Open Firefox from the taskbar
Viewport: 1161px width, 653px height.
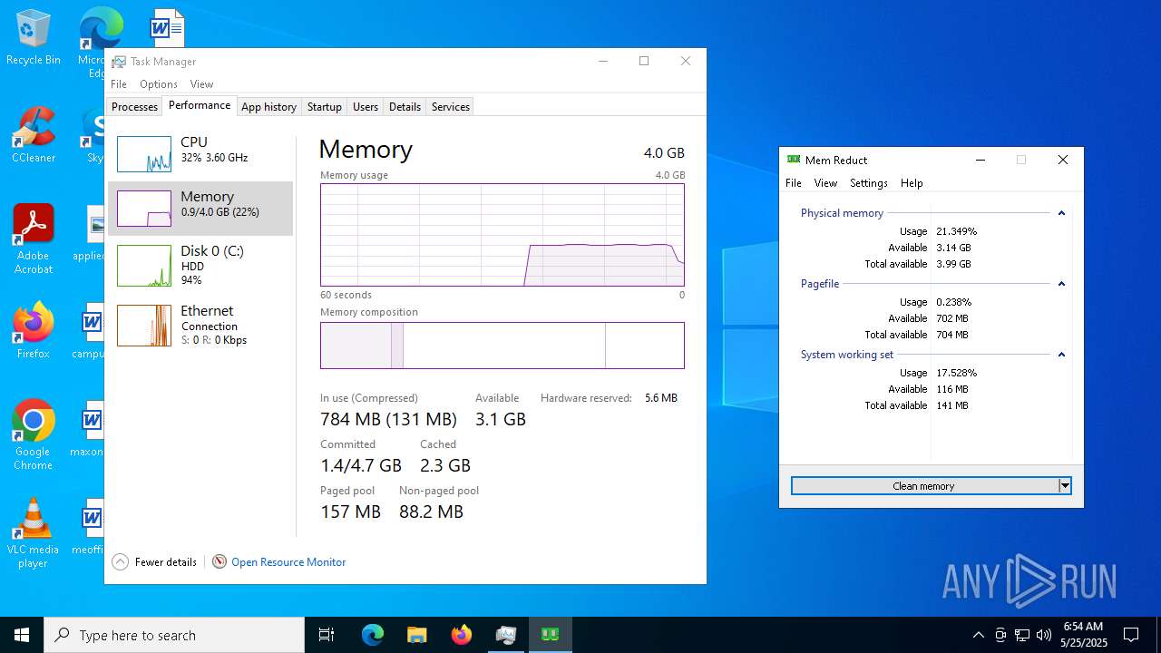462,635
